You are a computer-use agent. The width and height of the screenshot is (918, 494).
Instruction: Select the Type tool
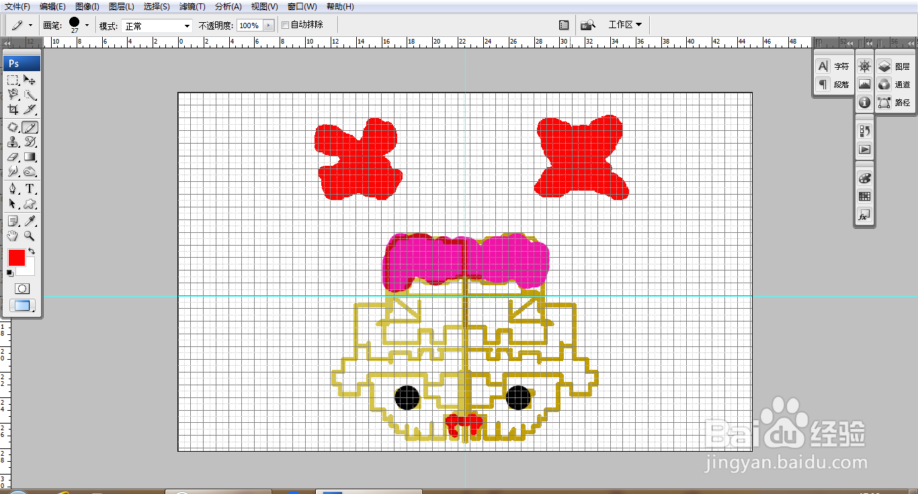pos(30,189)
